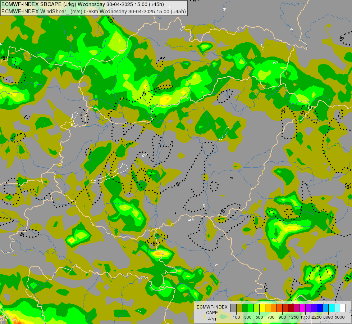Click ECMWF-INDEX text in the legend box
The height and width of the screenshot is (324, 352).
pos(212,307)
